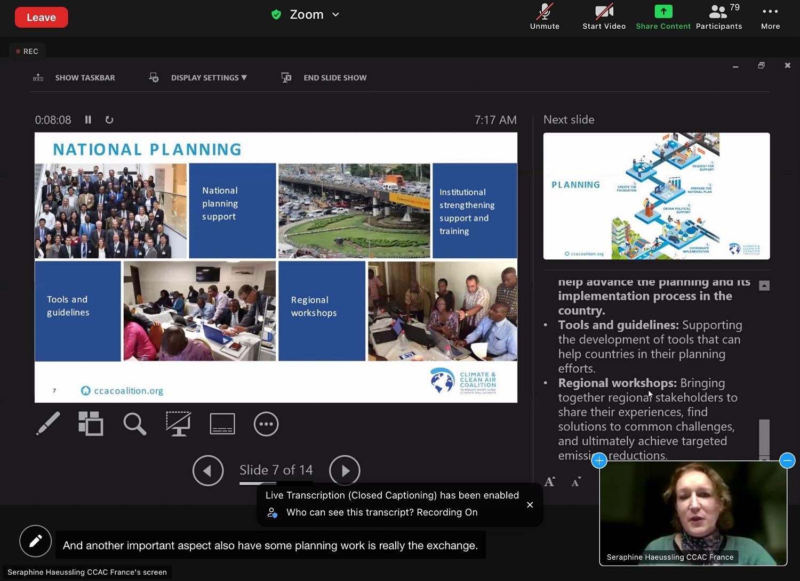Click the pencil annotate button
The width and height of the screenshot is (800, 581).
[x=35, y=541]
